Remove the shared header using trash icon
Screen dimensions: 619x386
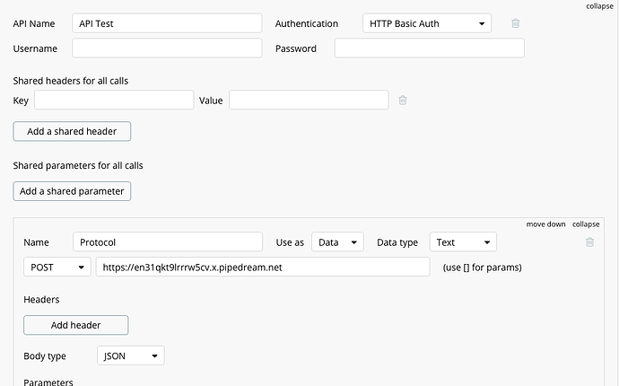click(x=403, y=101)
